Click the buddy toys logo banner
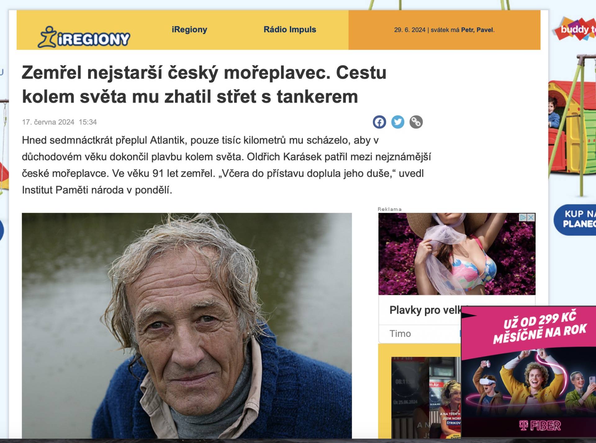 576,29
